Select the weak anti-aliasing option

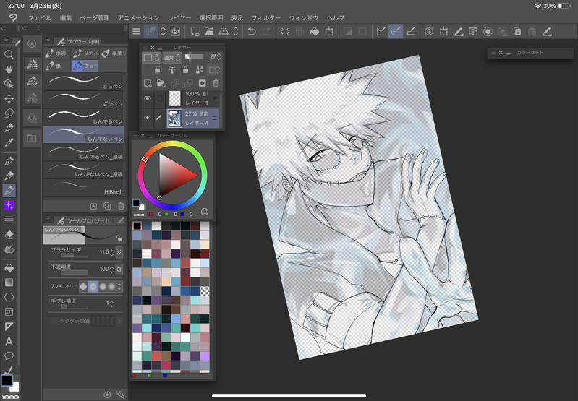pos(93,287)
